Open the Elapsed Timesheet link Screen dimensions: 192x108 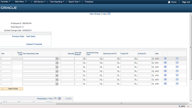[34, 44]
